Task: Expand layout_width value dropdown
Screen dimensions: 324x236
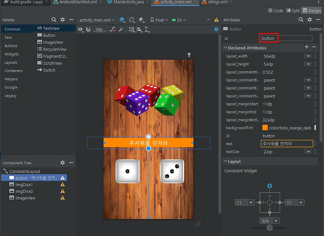Action: click(x=308, y=56)
